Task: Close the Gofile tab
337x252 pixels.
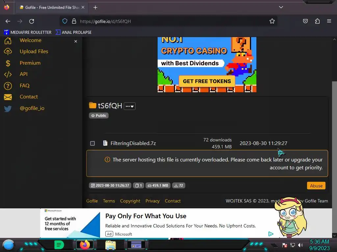Action: pyautogui.click(x=83, y=7)
